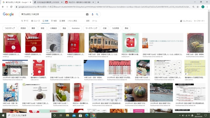Open Microsoft Edge from taskbar

(x=87, y=115)
